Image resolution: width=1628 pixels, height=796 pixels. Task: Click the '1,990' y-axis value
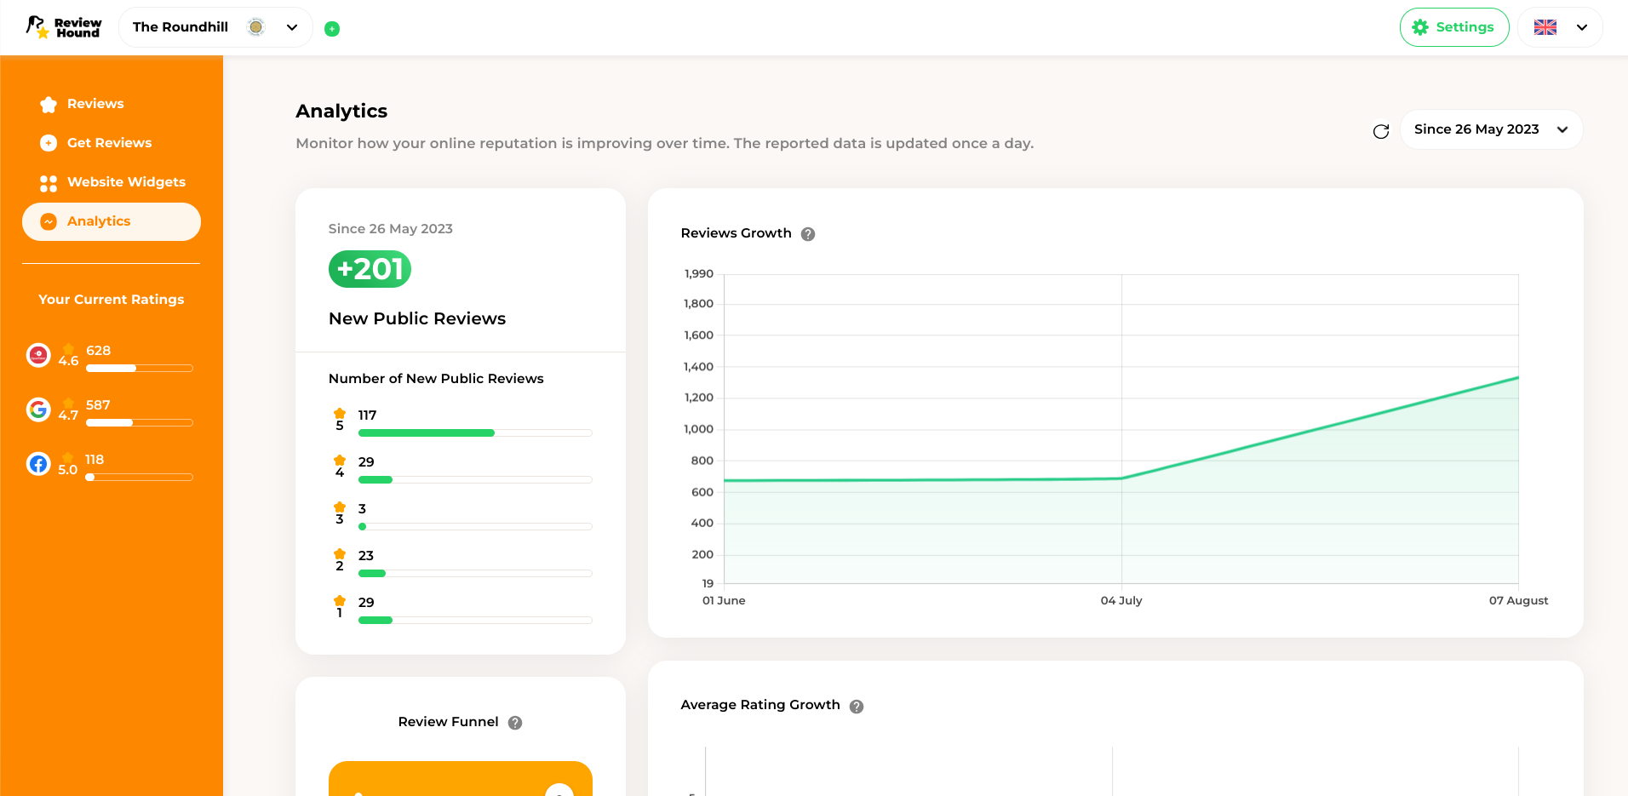click(699, 273)
